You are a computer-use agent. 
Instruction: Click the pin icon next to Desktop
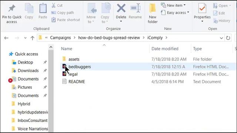click(45, 62)
